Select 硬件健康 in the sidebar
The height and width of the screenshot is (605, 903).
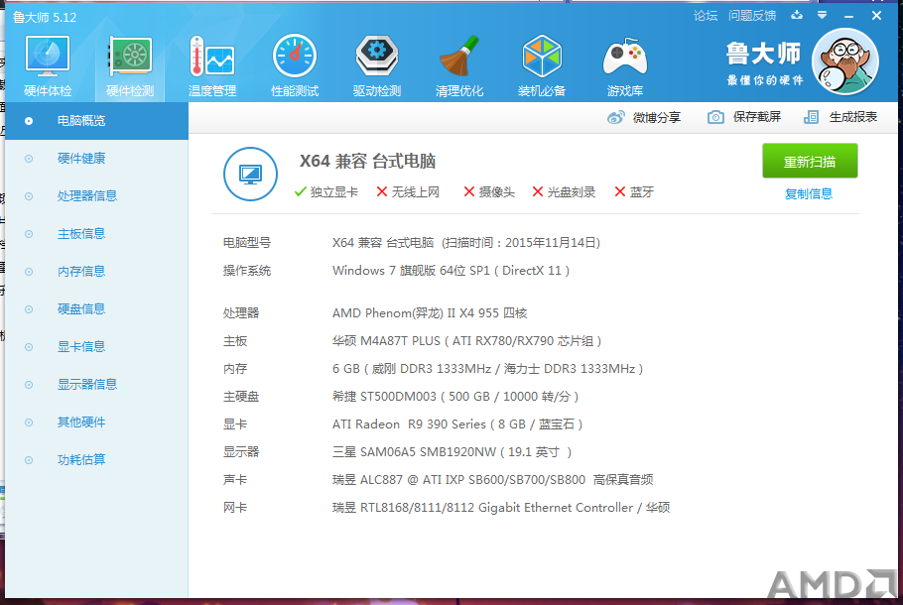coord(96,159)
